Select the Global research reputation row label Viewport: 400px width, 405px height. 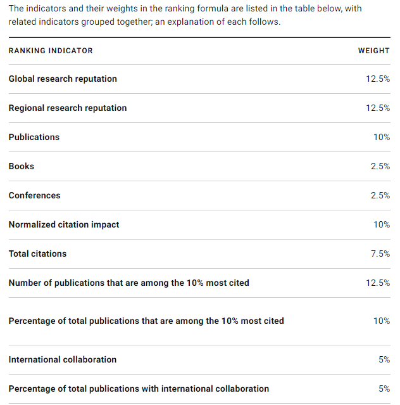tap(63, 79)
